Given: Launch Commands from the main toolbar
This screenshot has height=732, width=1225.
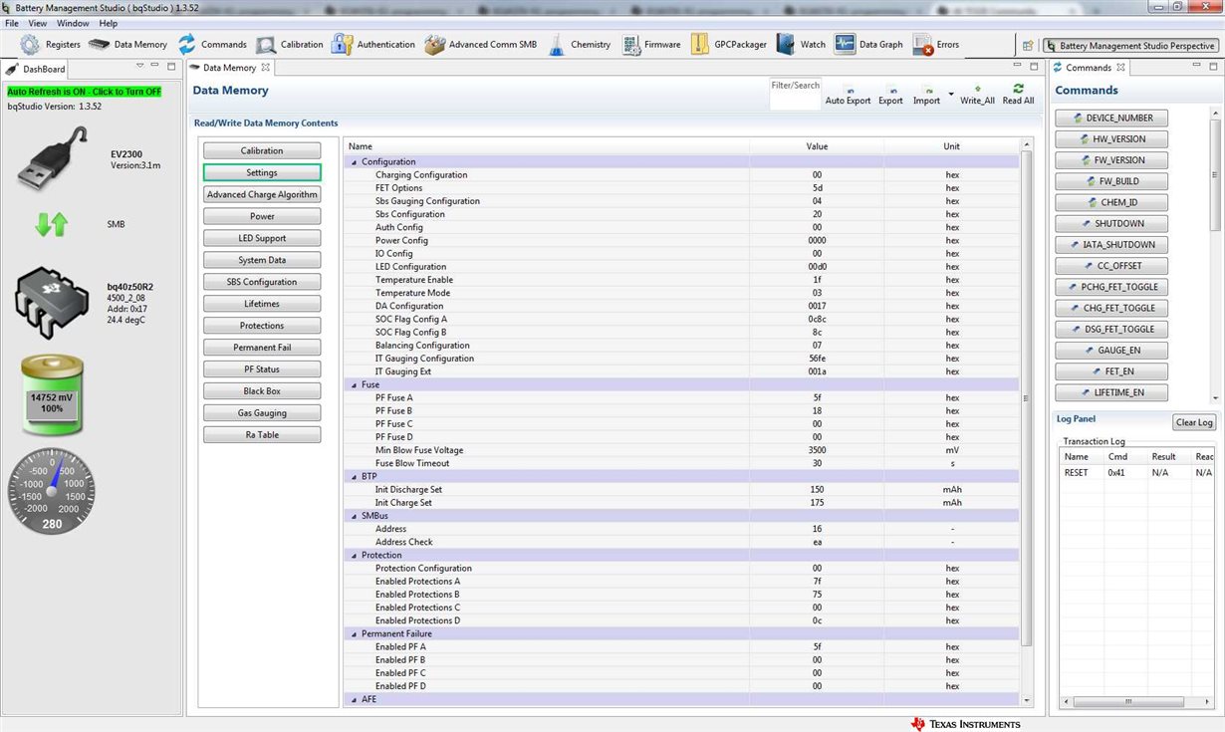Looking at the screenshot, I should coord(212,45).
